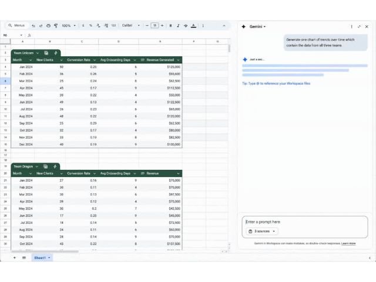This screenshot has height=282, width=376.
Task: Format selection as percent
Action: 90,25
